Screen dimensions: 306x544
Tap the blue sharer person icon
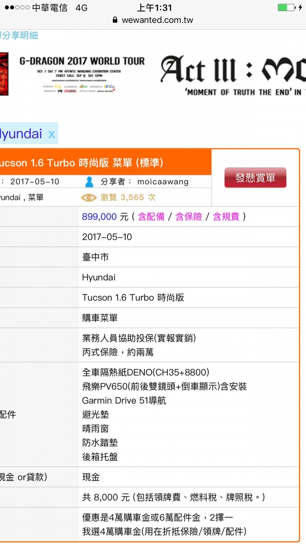pos(89,181)
